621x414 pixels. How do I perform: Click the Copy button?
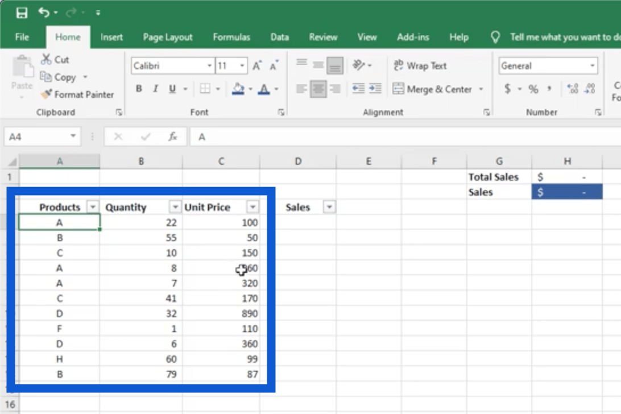pyautogui.click(x=58, y=77)
